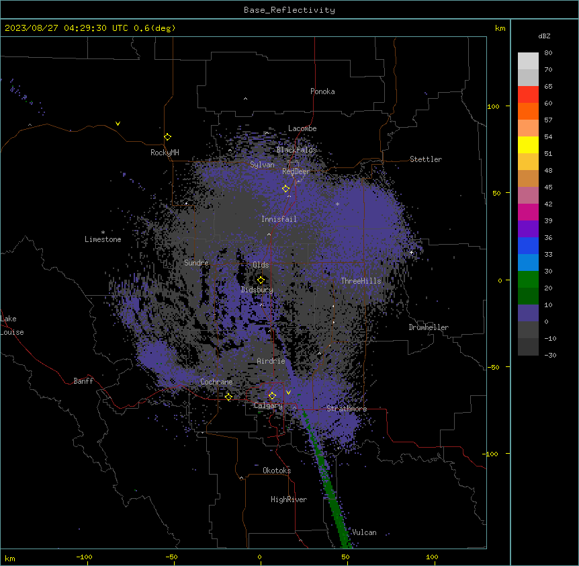The width and height of the screenshot is (579, 566).
Task: Click the km unit label at the top right
Action: click(500, 28)
